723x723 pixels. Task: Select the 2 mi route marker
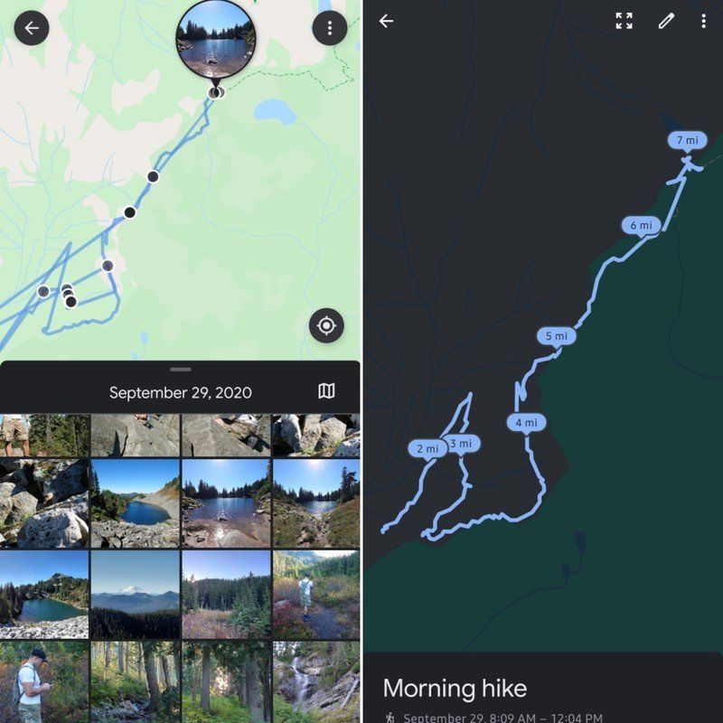[427, 449]
